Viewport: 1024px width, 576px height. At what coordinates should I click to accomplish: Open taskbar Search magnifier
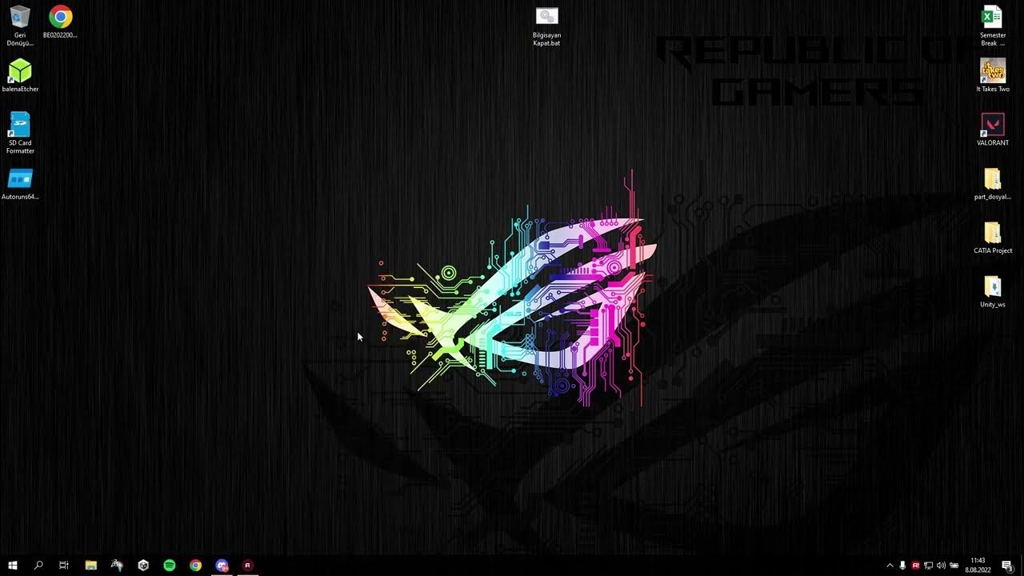(38, 565)
